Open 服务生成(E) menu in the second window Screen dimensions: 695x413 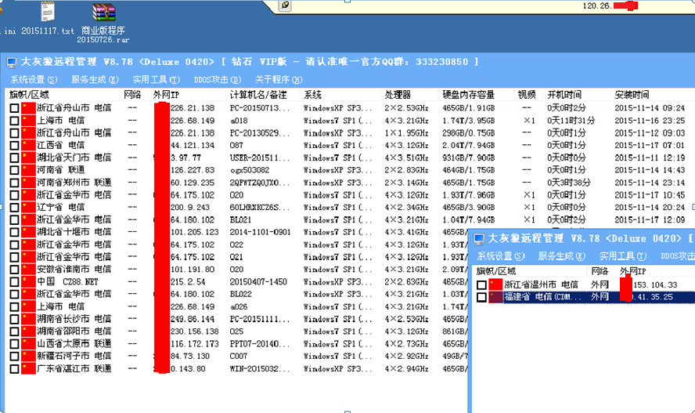(562, 256)
